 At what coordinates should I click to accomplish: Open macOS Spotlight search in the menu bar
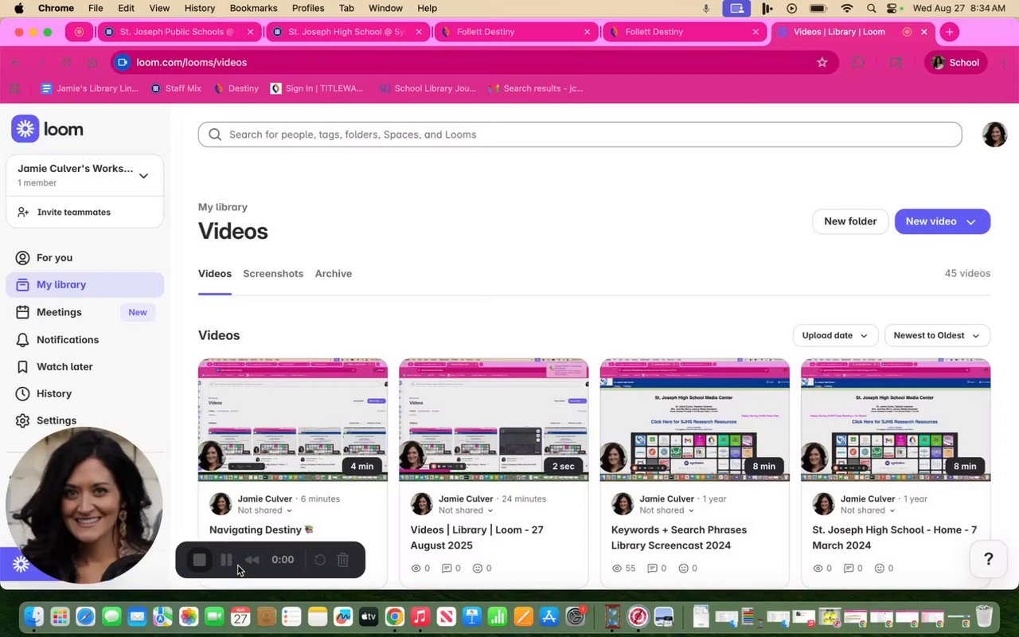coord(872,8)
